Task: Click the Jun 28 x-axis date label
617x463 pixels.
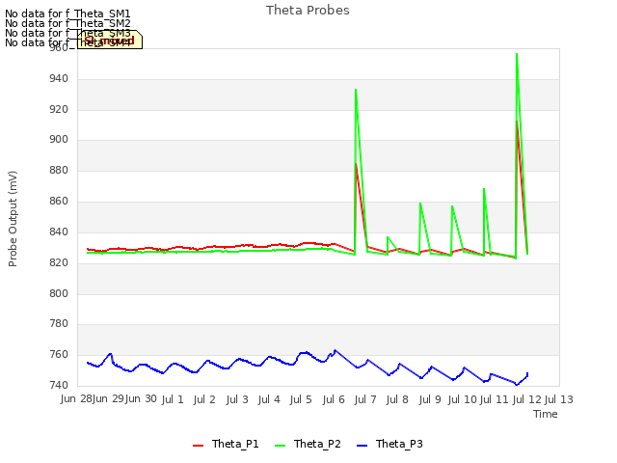Action: point(76,399)
